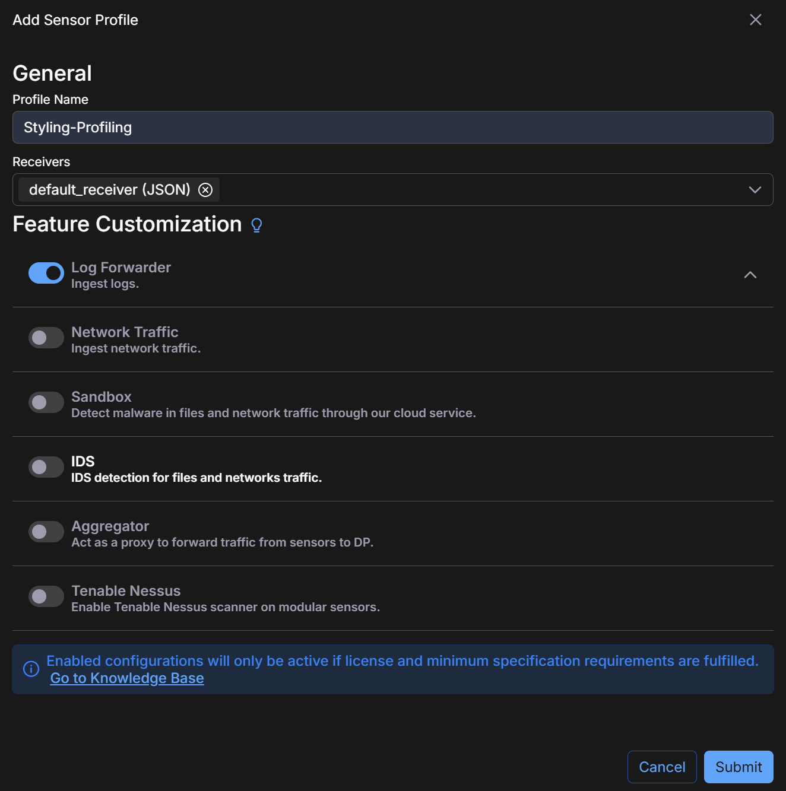Enable the Network Traffic feature
Viewport: 786px width, 791px height.
click(x=46, y=337)
